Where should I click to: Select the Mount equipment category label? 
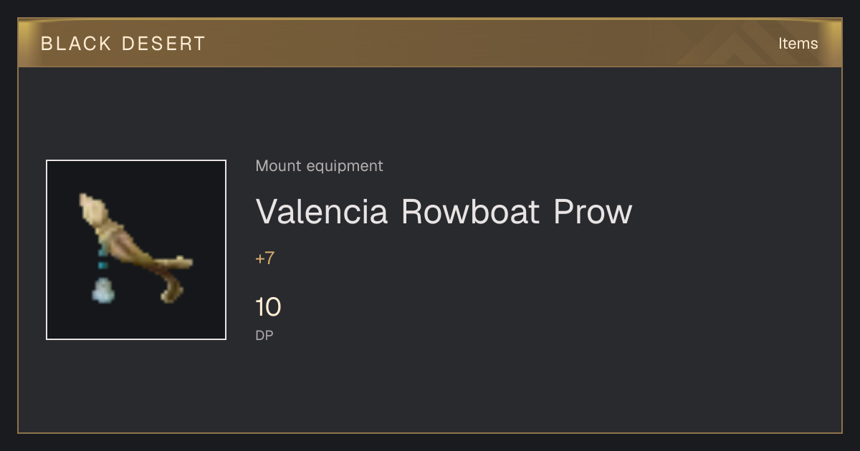tap(319, 166)
